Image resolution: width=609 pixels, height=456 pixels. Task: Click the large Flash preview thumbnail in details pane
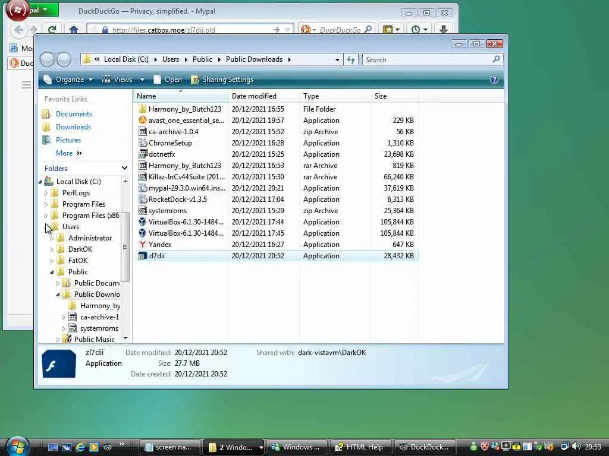[59, 363]
